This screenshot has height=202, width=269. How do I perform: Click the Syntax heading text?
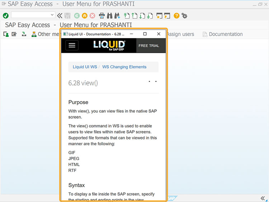coord(76,185)
